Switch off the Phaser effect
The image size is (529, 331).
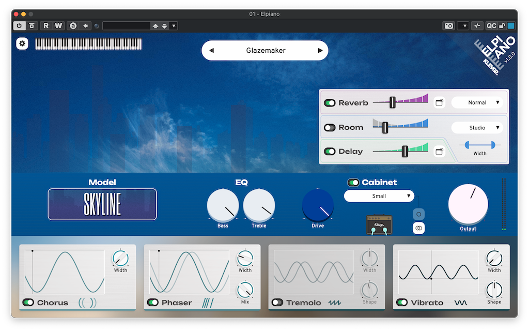point(153,302)
